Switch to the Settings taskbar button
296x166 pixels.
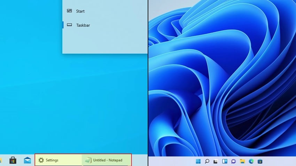click(59, 160)
